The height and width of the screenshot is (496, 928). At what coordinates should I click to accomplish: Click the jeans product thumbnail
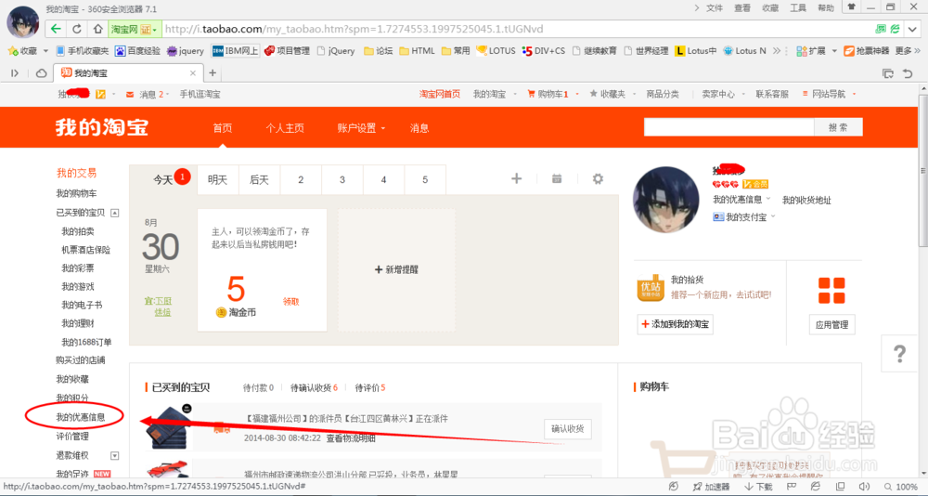[169, 426]
